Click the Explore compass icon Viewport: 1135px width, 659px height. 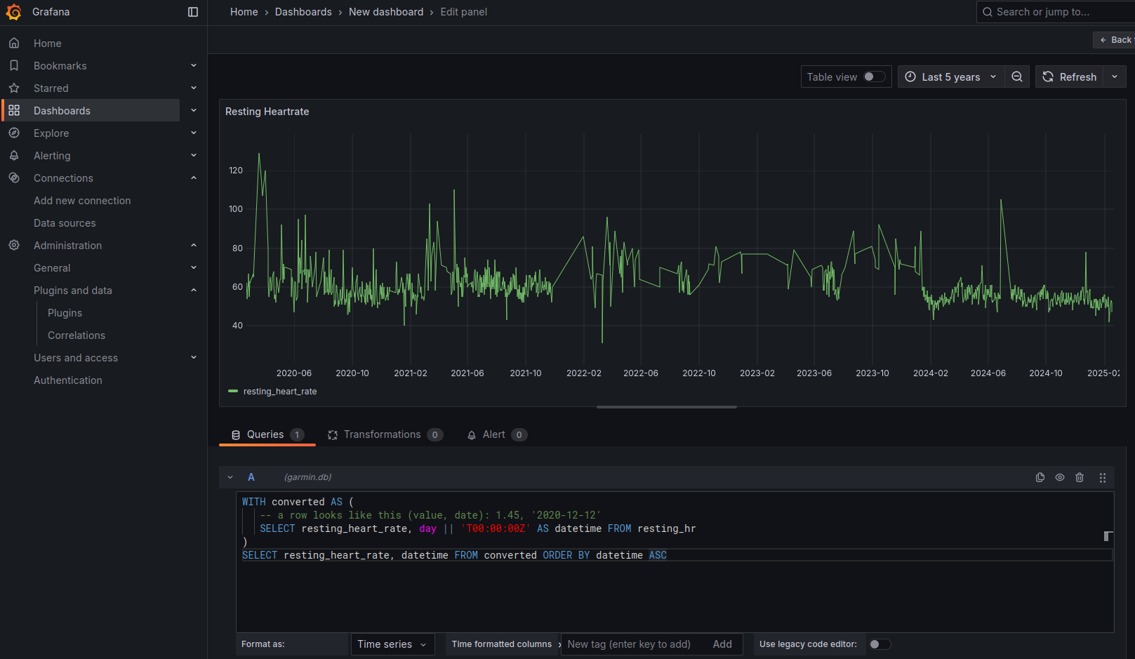point(14,133)
